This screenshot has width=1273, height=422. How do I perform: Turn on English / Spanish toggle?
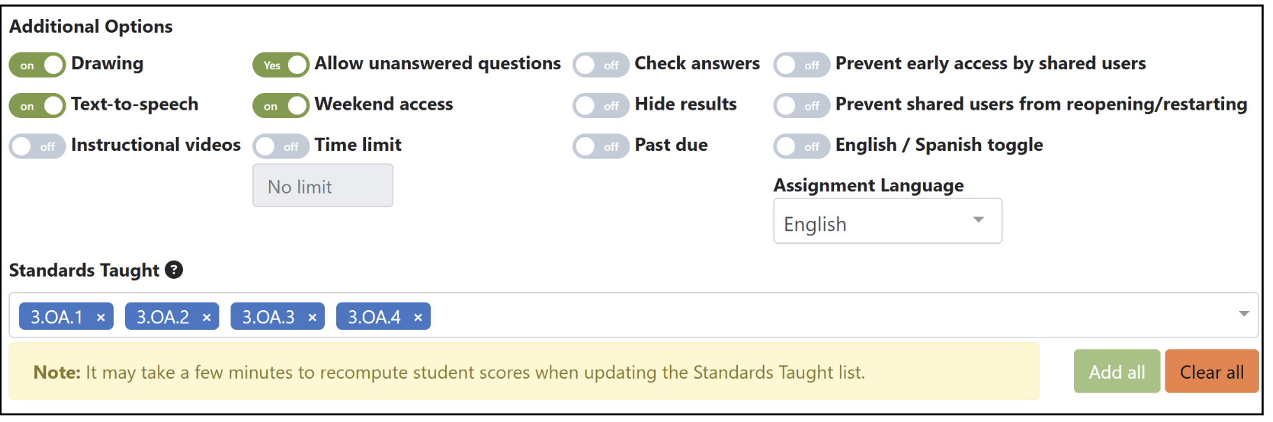click(801, 146)
